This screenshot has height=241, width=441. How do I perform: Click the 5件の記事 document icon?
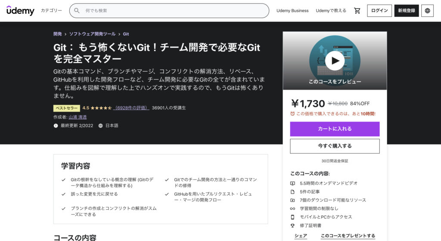(292, 192)
